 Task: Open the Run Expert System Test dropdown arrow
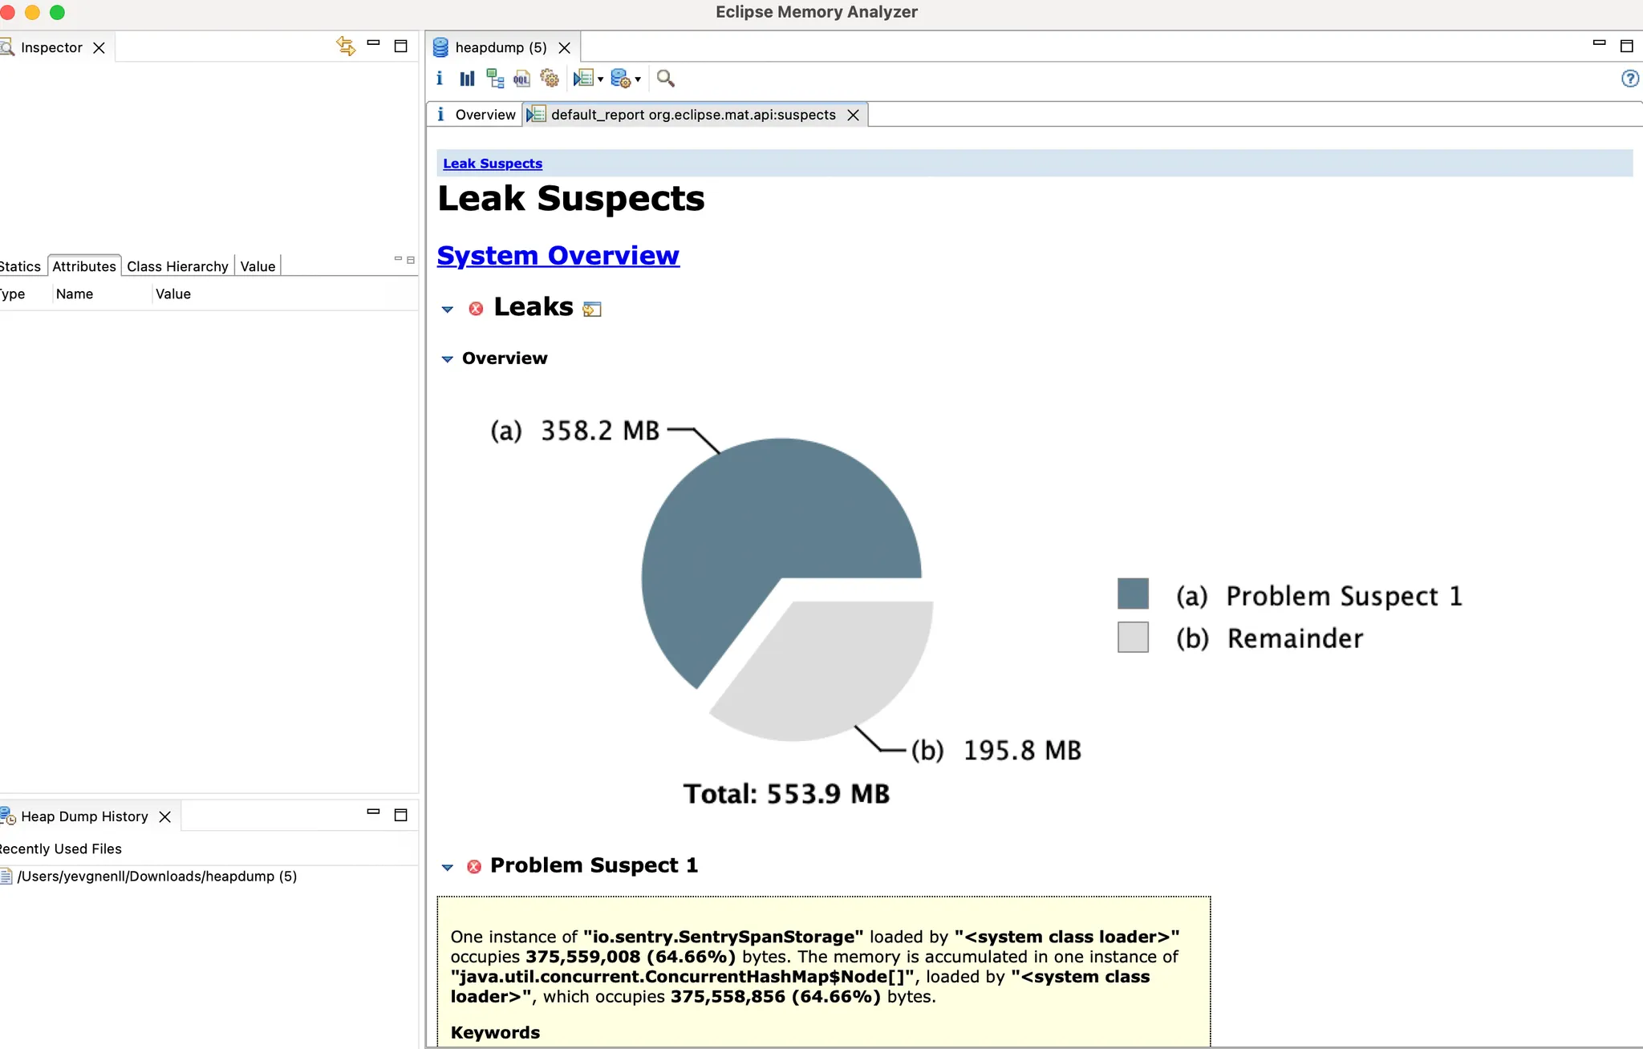tap(600, 79)
